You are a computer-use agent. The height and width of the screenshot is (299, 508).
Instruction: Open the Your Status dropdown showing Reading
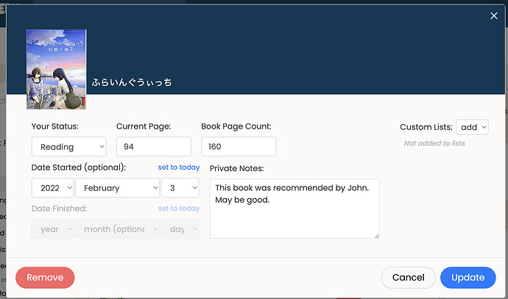pyautogui.click(x=69, y=147)
